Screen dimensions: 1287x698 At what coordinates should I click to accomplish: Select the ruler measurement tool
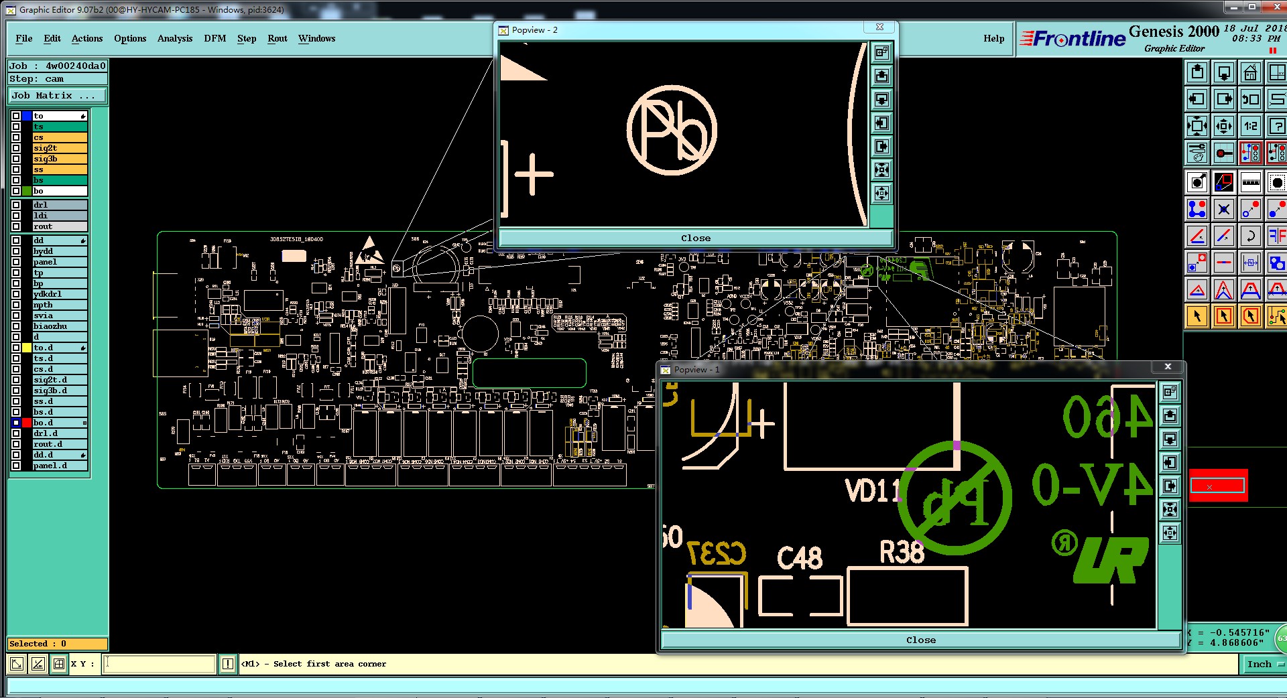coord(1251,182)
